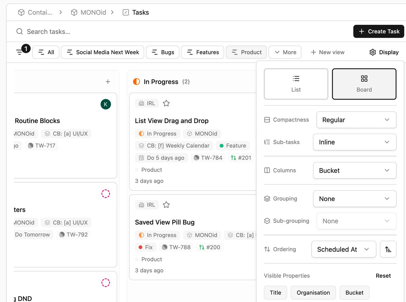
Task: Click New view button
Action: (x=327, y=52)
